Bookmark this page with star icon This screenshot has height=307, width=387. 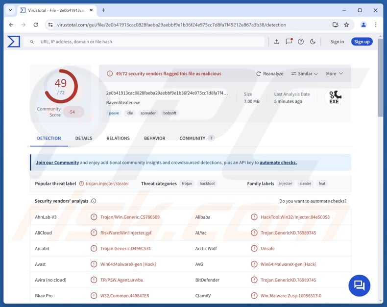(346, 24)
